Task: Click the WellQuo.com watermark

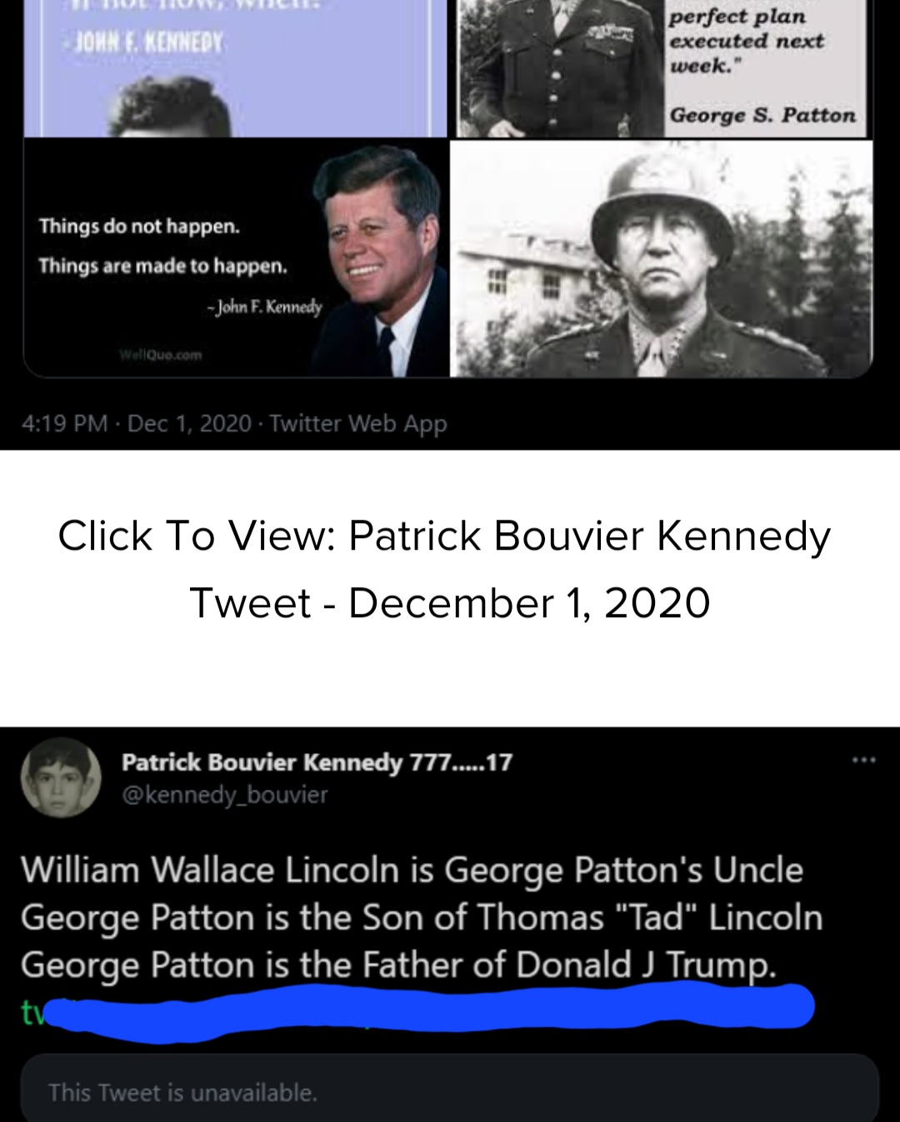Action: [162, 354]
